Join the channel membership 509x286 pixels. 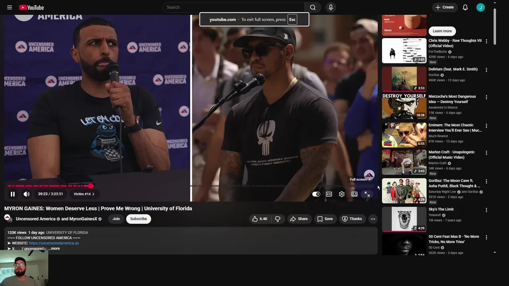[116, 219]
